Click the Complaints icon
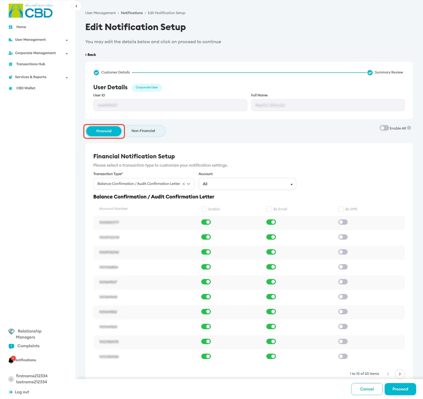This screenshot has width=423, height=399. click(x=11, y=346)
